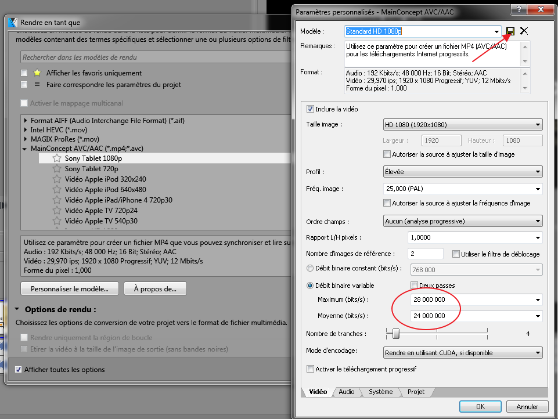The height and width of the screenshot is (419, 558).
Task: Click À propos de button
Action: point(155,289)
